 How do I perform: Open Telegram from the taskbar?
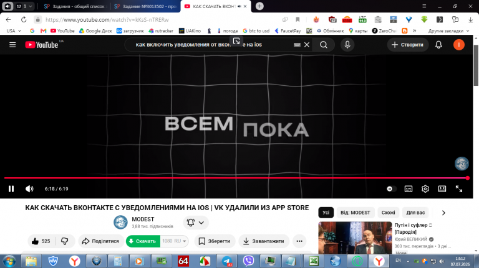[x=226, y=261]
